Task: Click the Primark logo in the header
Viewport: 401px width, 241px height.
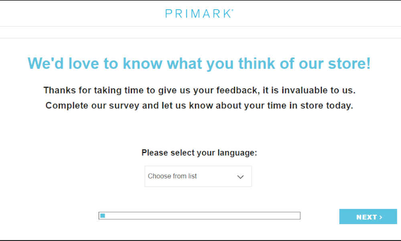Action: point(199,14)
